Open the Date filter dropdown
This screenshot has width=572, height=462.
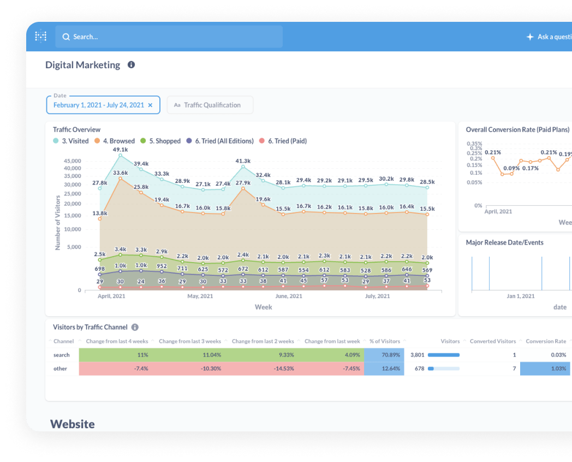[x=98, y=105]
